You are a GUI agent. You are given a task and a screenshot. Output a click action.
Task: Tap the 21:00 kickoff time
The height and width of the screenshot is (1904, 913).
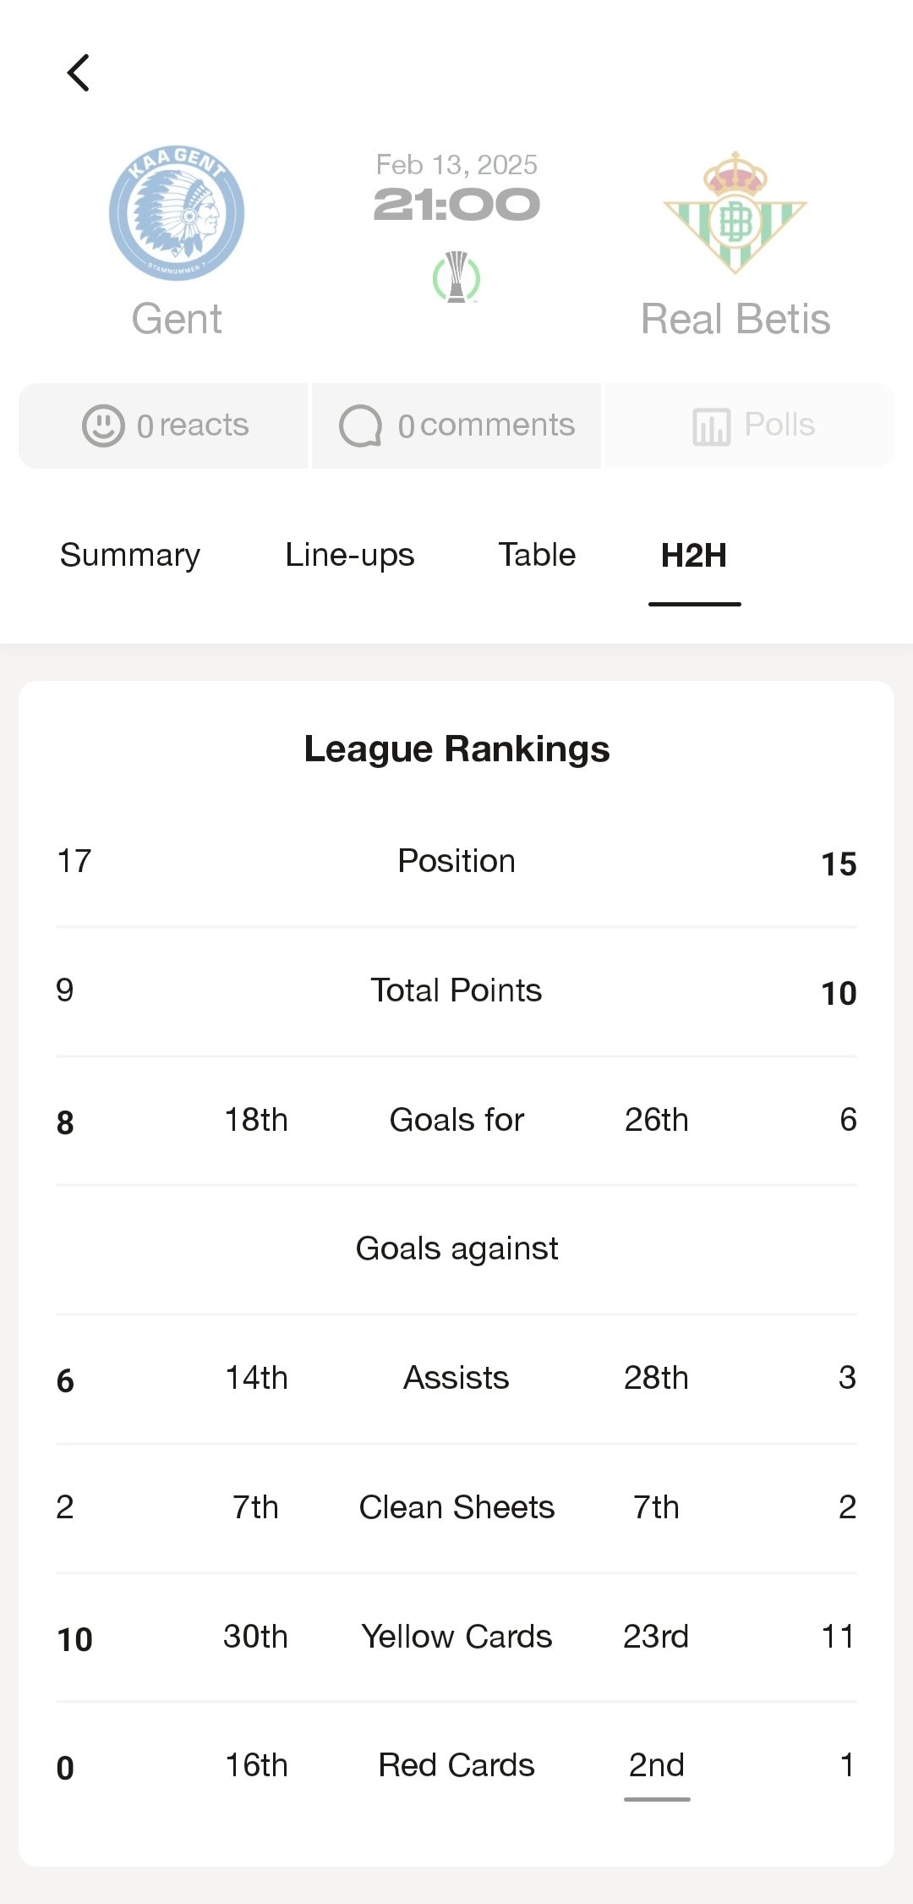pos(456,205)
